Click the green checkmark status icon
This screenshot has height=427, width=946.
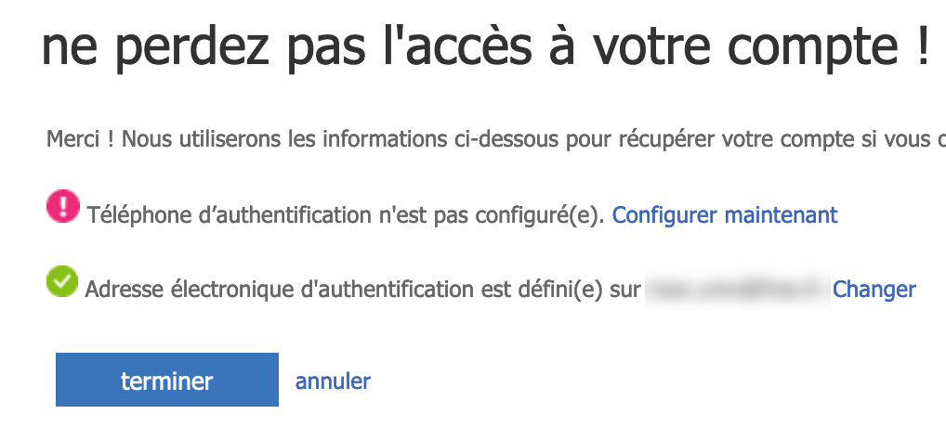pyautogui.click(x=62, y=281)
